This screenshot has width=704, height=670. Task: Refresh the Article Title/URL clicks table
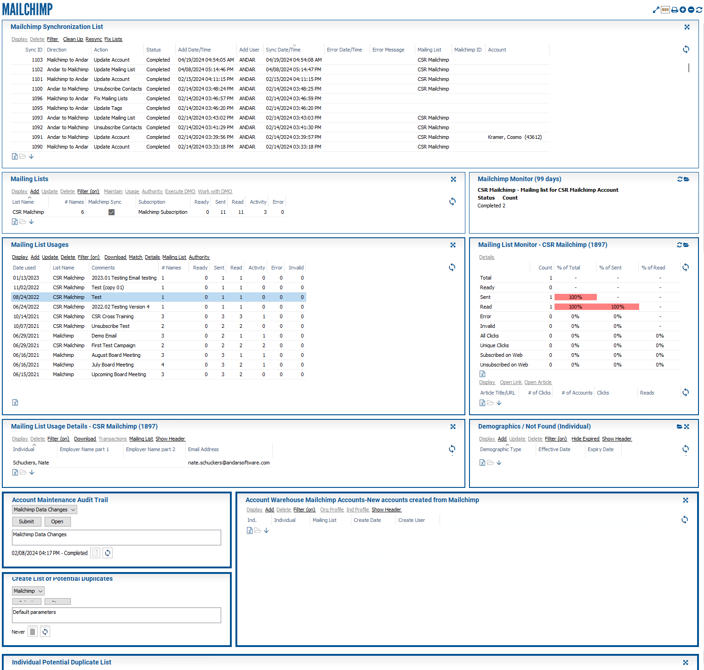coord(686,392)
